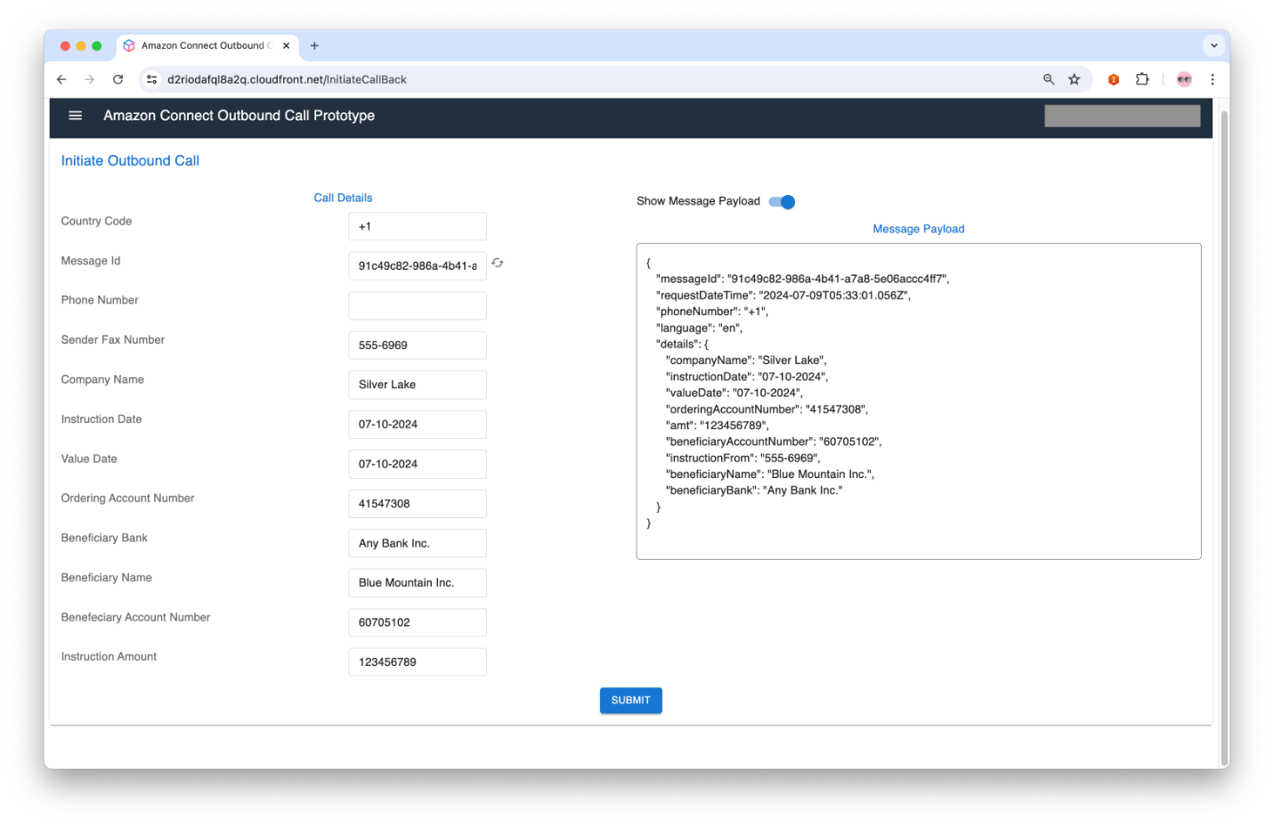1274x827 pixels.
Task: Click the Beneficiary Bank field
Action: pyautogui.click(x=418, y=543)
